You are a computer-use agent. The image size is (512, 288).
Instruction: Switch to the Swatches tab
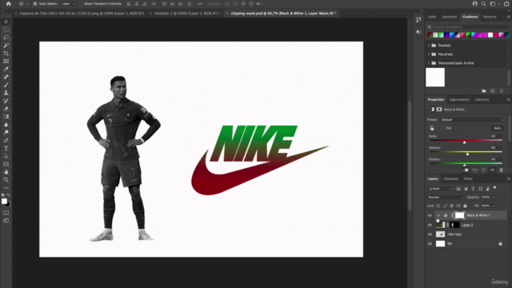(x=450, y=17)
